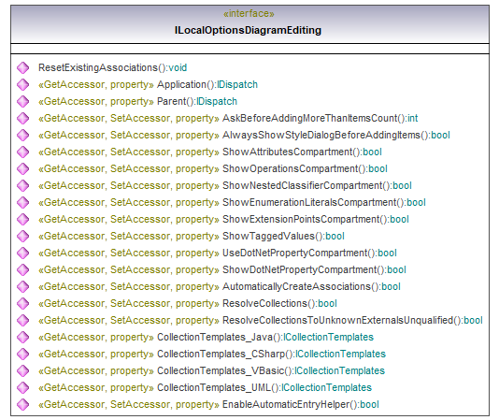The image size is (499, 420).
Task: Click the diamond icon beside ResolveCollections():bool
Action: point(23,303)
